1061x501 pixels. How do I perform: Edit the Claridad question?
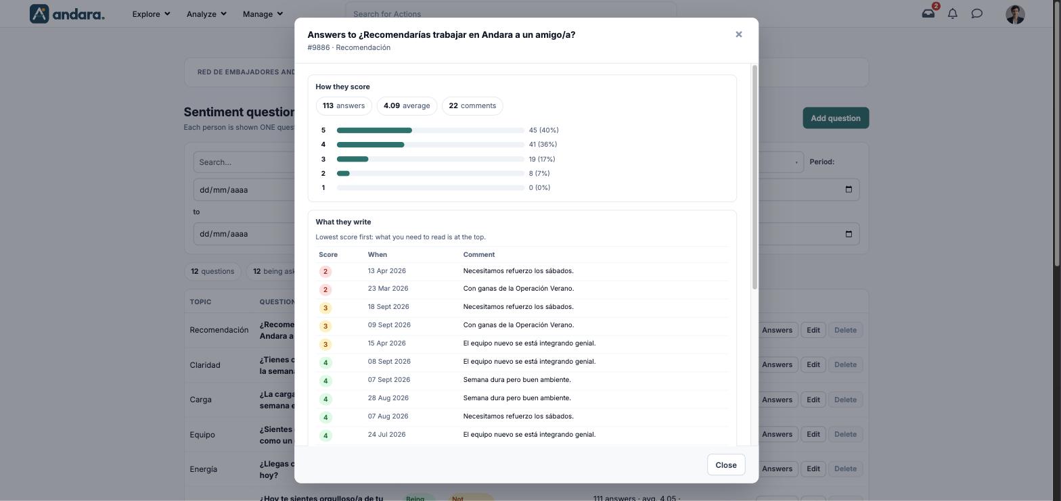[813, 364]
